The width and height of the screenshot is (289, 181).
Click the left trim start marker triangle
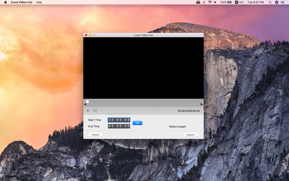point(85,104)
